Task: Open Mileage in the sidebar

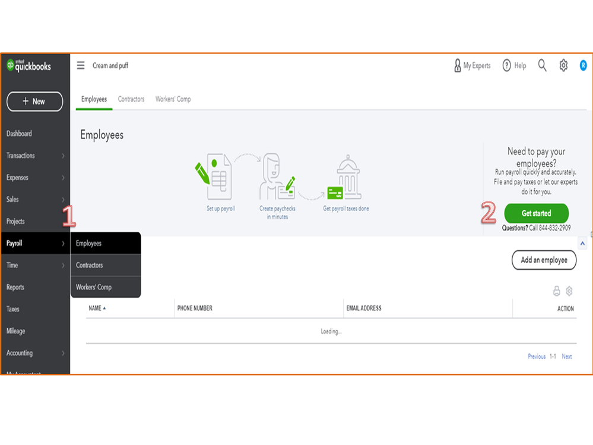Action: pos(16,331)
